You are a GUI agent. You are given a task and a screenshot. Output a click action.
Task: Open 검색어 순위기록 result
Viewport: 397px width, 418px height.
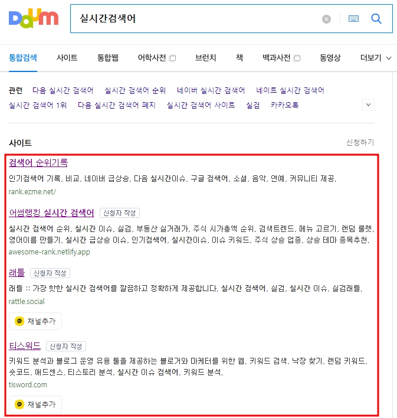(x=38, y=162)
